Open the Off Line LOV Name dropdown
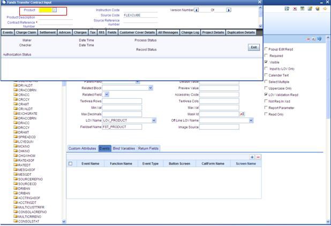331x226 pixels. pyautogui.click(x=251, y=120)
